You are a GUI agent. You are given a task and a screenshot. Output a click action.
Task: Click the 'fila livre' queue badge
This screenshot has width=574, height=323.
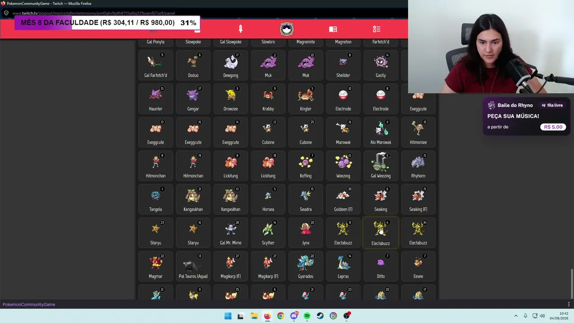pos(552,105)
